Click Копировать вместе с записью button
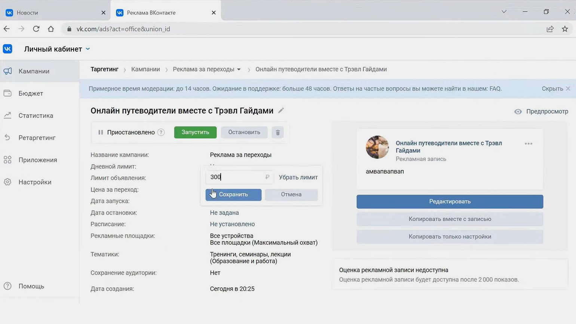Screen dimensions: 576x324 pyautogui.click(x=450, y=219)
